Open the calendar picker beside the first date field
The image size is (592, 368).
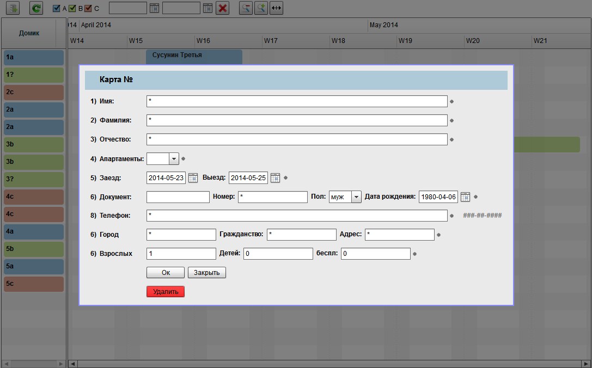pyautogui.click(x=154, y=8)
